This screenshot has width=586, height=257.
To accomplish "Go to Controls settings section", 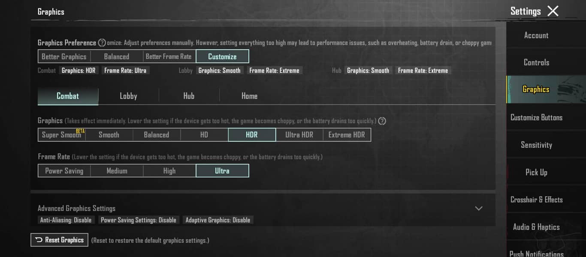I will point(536,63).
